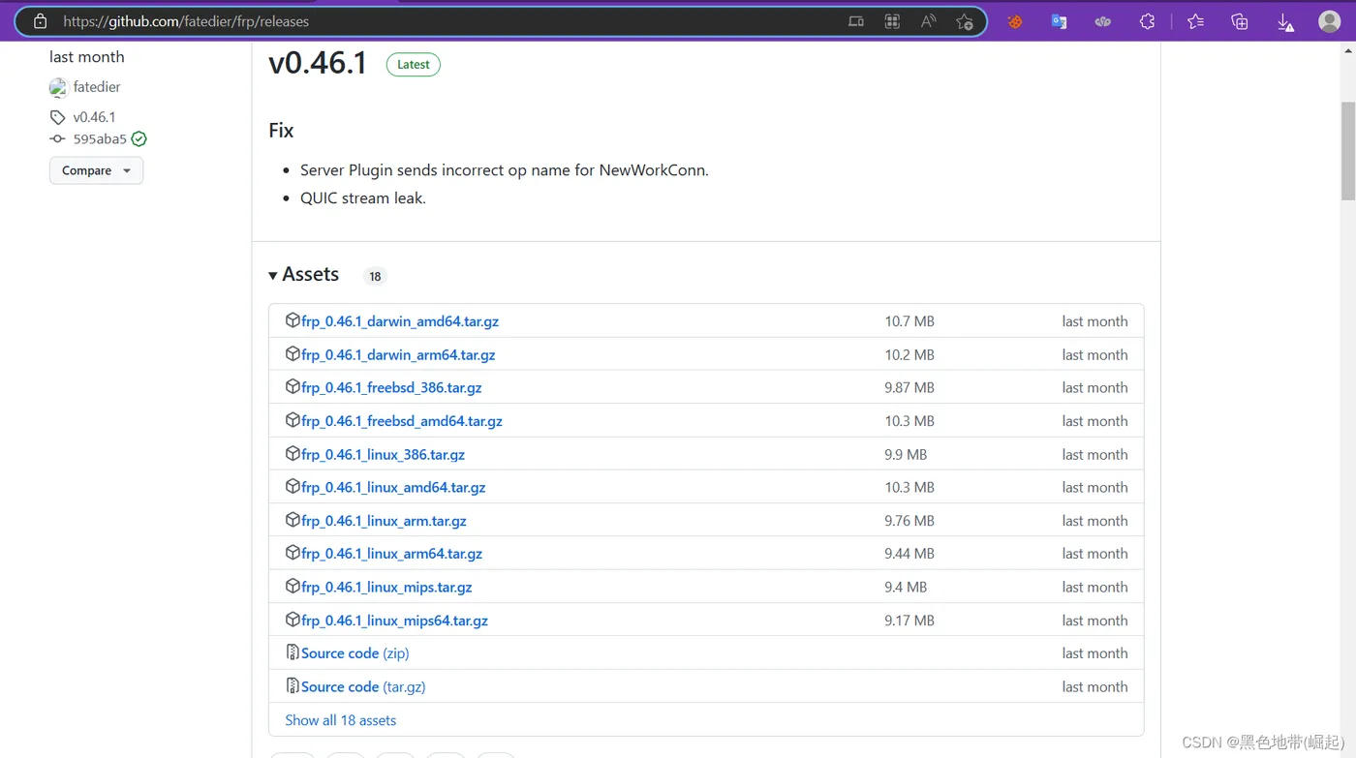Image resolution: width=1356 pixels, height=758 pixels.
Task: Click the fatedier avatar image
Action: [58, 87]
